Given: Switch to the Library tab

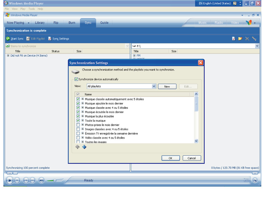Looking at the screenshot, I should 40,23.
